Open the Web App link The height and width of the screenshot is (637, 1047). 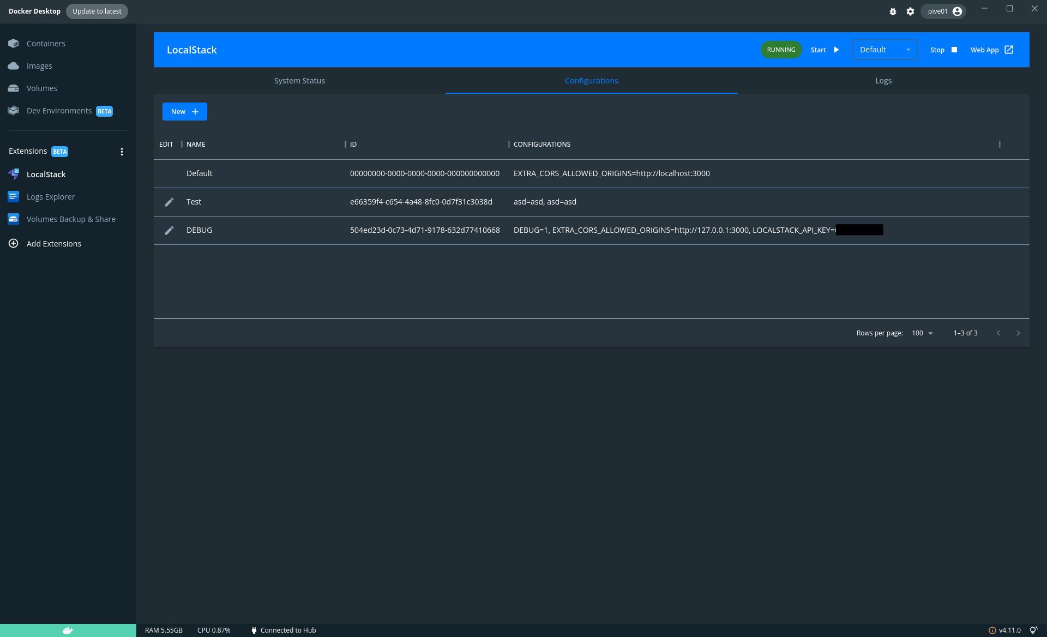click(991, 50)
